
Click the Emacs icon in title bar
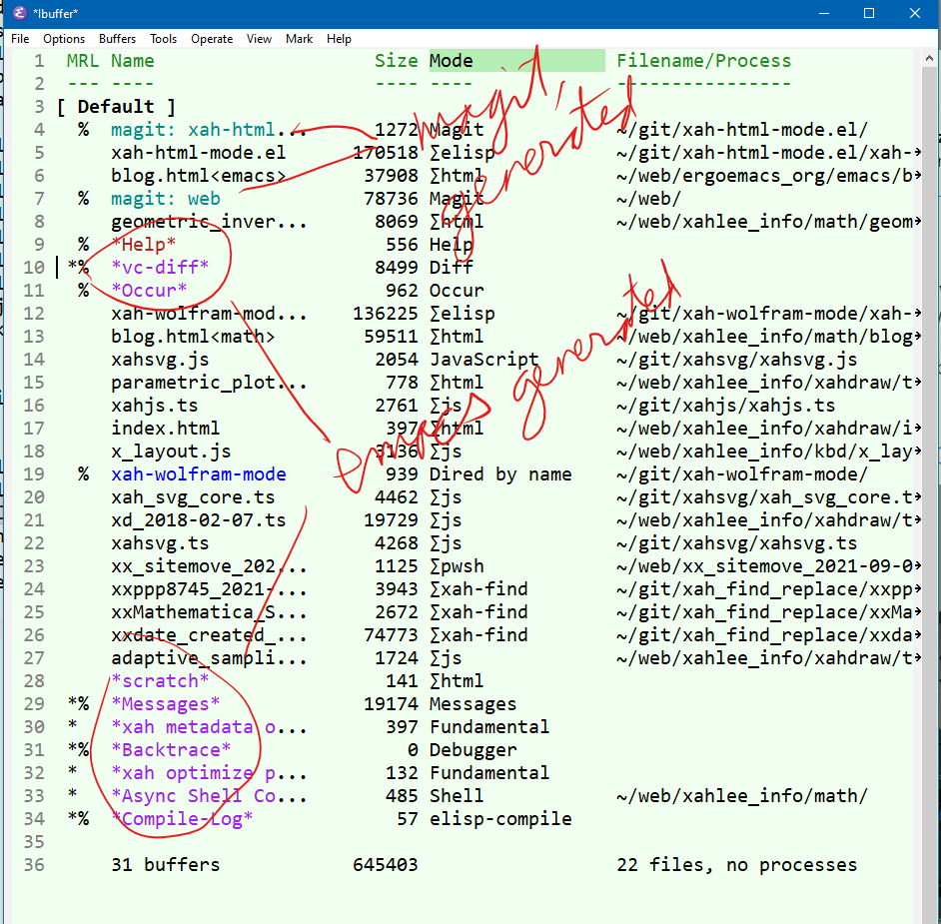(19, 13)
